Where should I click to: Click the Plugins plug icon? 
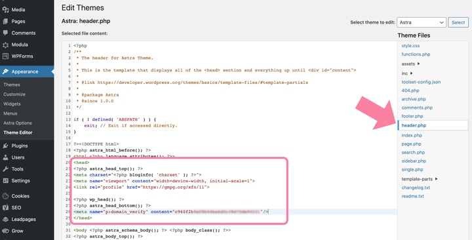coord(5,146)
